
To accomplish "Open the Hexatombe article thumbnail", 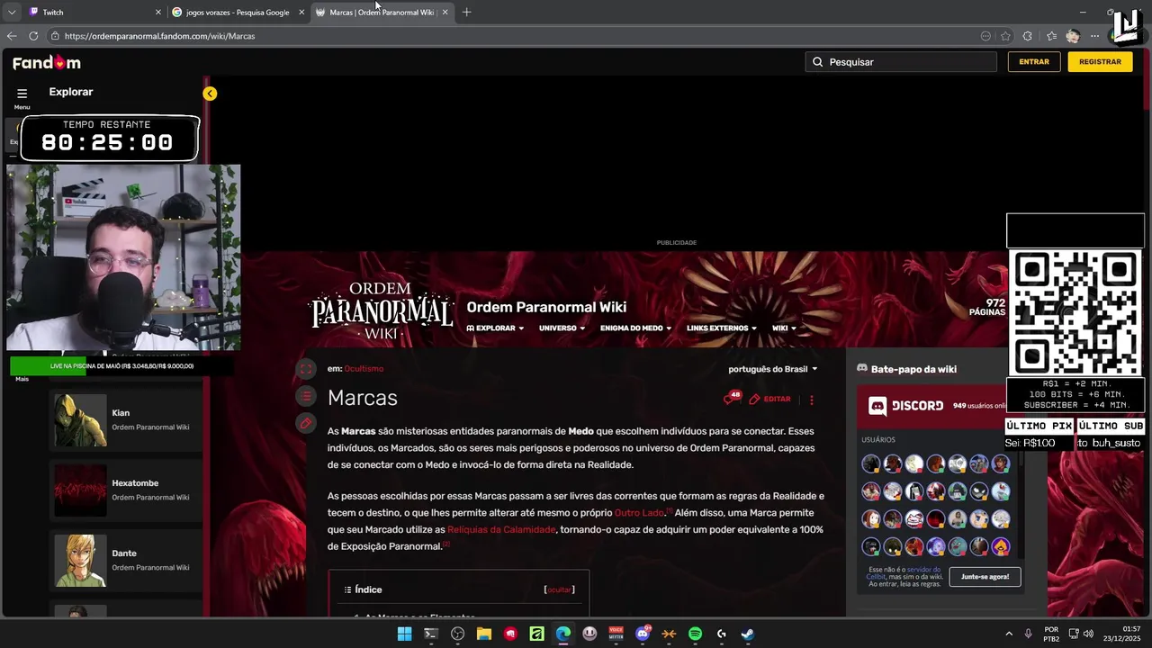I will [x=80, y=490].
